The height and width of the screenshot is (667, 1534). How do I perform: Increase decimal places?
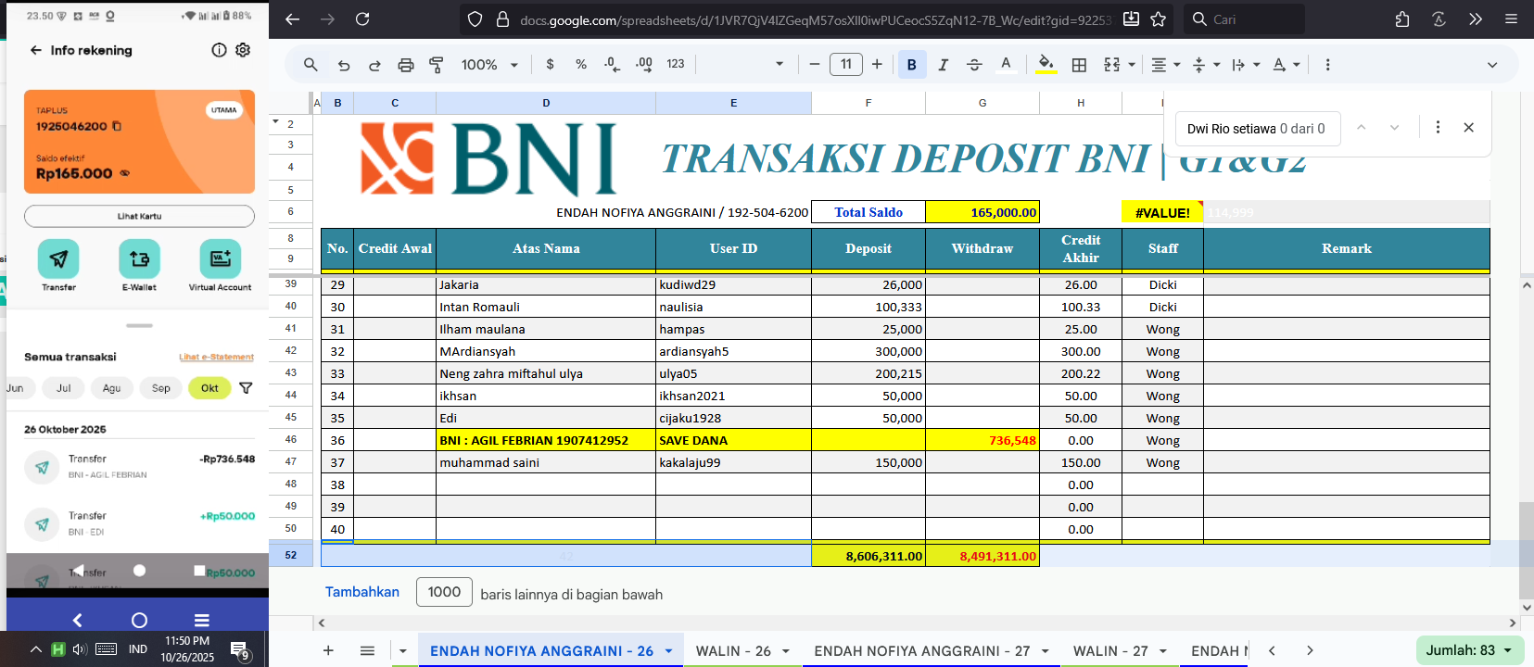644,65
